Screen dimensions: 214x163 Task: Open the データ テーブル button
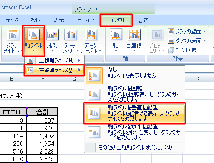click(91, 41)
